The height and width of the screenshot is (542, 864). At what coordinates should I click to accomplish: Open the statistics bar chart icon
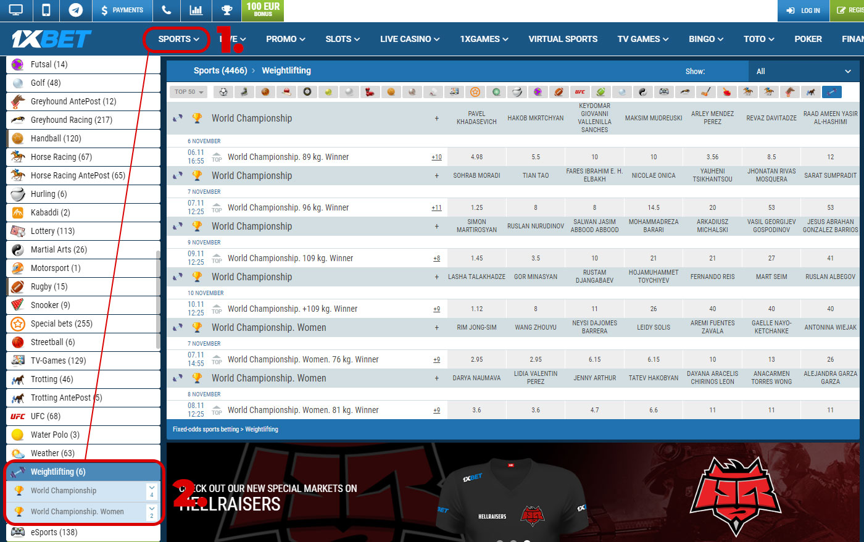[x=196, y=10]
